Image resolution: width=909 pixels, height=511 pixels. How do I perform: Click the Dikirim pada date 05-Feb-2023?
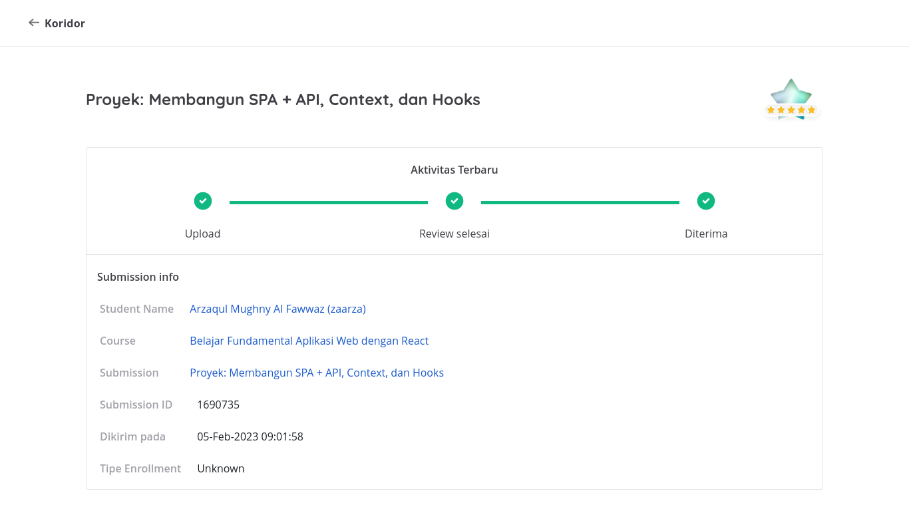click(x=250, y=436)
